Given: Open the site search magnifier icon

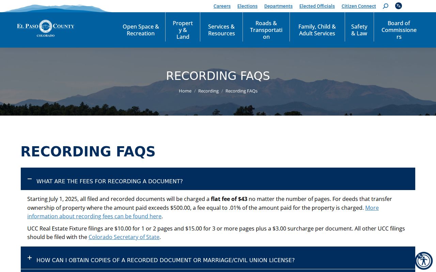Looking at the screenshot, I should point(386,6).
